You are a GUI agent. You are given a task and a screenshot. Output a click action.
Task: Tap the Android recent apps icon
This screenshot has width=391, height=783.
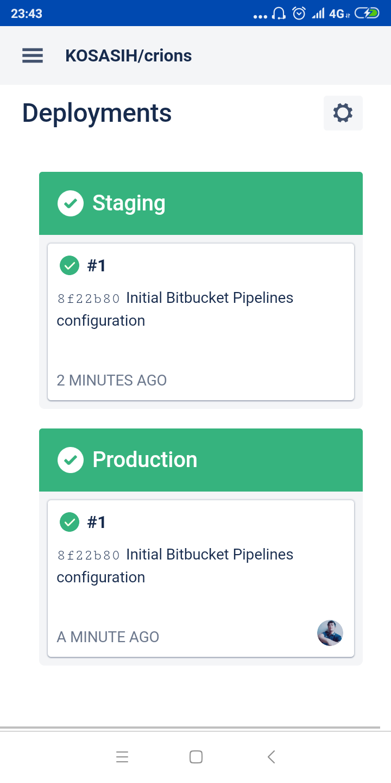point(122,757)
